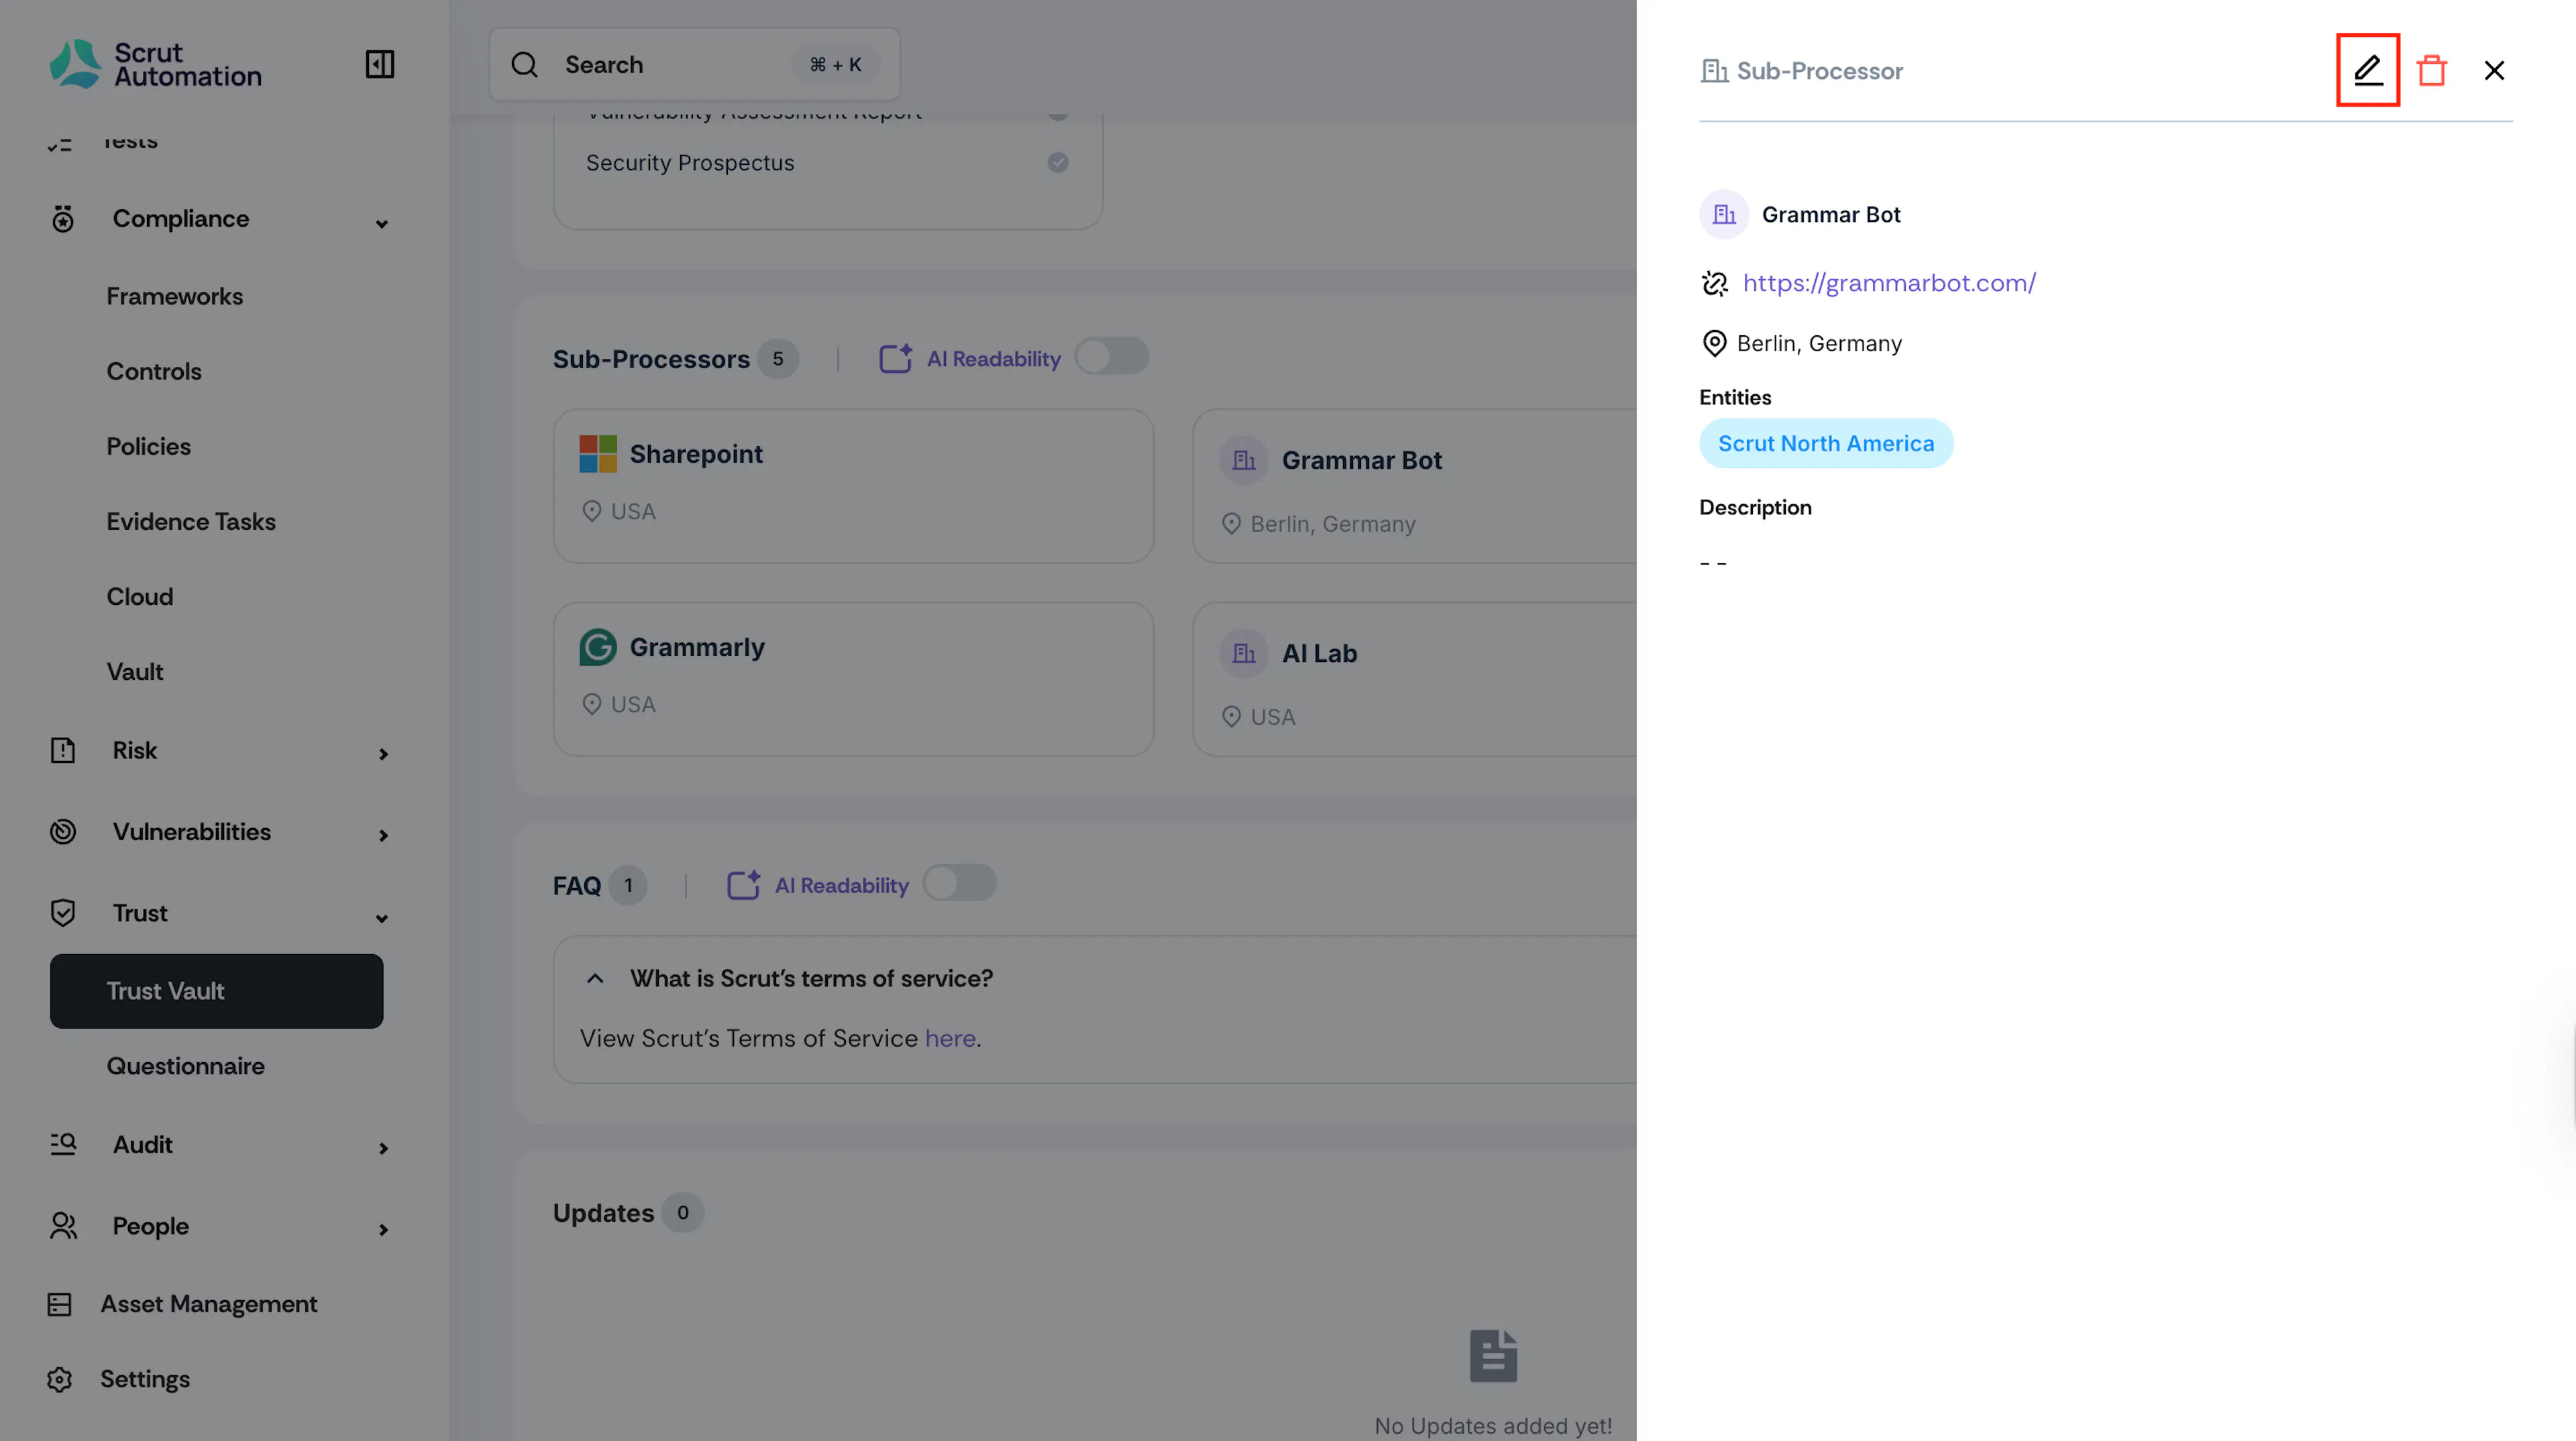The width and height of the screenshot is (2576, 1441).
Task: Select the Scrut North America entity tag
Action: pyautogui.click(x=1826, y=444)
